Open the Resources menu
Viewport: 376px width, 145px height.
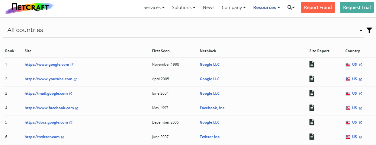click(x=266, y=8)
